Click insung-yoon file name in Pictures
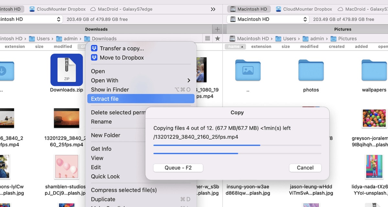388x207 pixels. pos(248,190)
